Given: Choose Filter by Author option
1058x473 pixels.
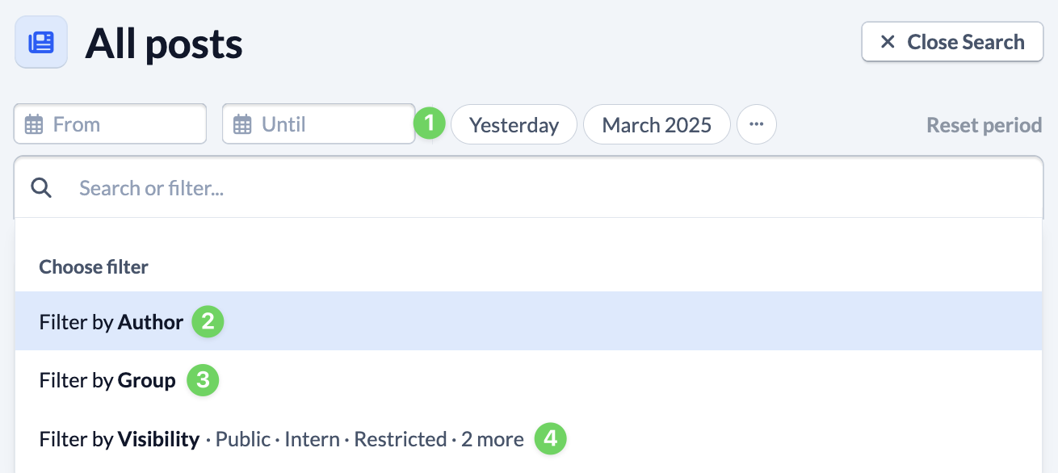Looking at the screenshot, I should [x=528, y=321].
